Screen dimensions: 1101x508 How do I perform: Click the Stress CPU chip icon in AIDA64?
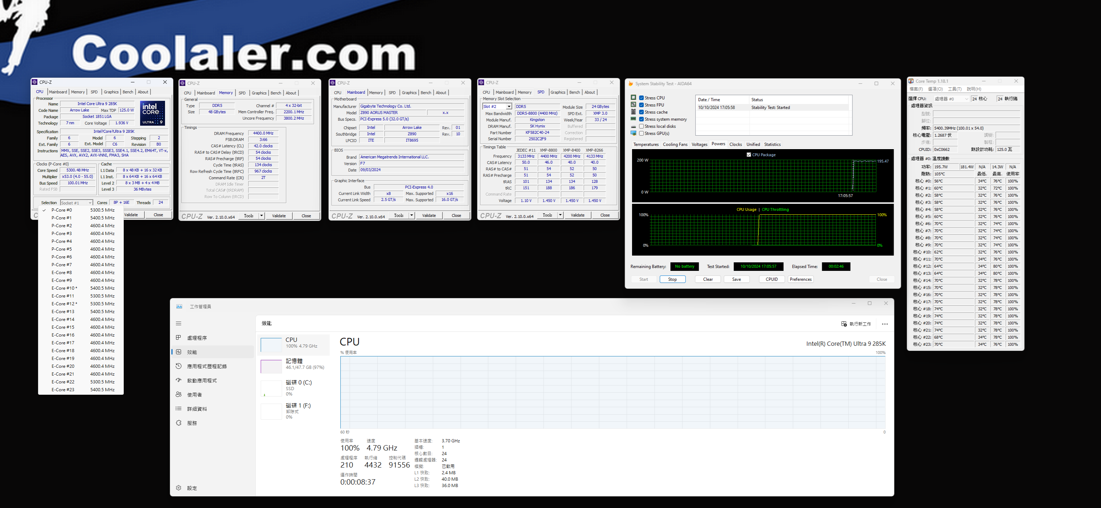pyautogui.click(x=633, y=98)
